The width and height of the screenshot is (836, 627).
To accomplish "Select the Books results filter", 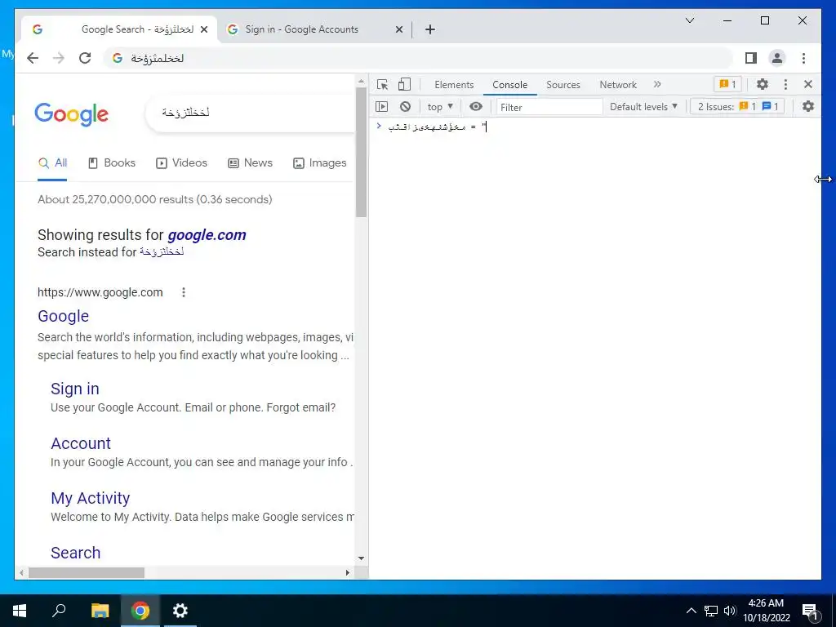I will [111, 163].
